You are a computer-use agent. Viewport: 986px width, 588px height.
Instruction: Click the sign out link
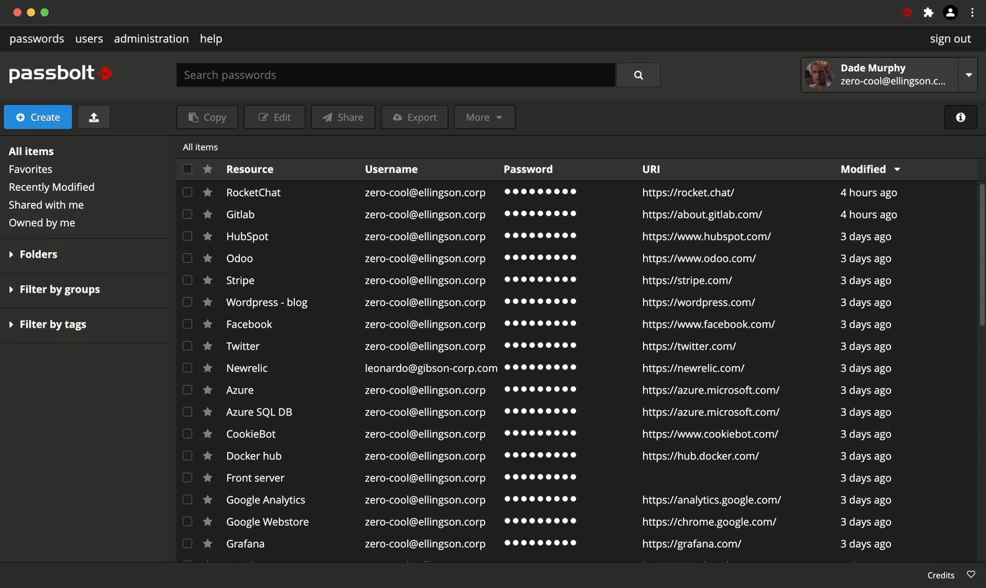950,38
